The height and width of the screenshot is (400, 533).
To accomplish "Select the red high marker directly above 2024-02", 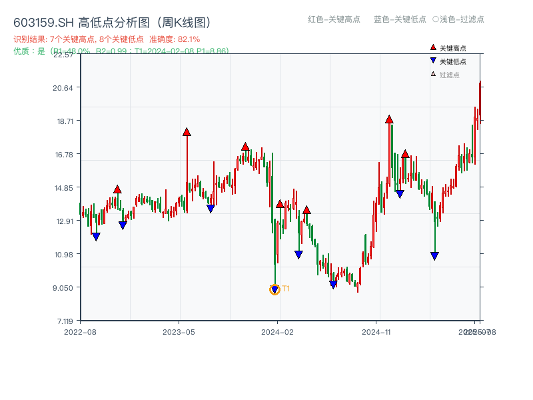I will (280, 204).
